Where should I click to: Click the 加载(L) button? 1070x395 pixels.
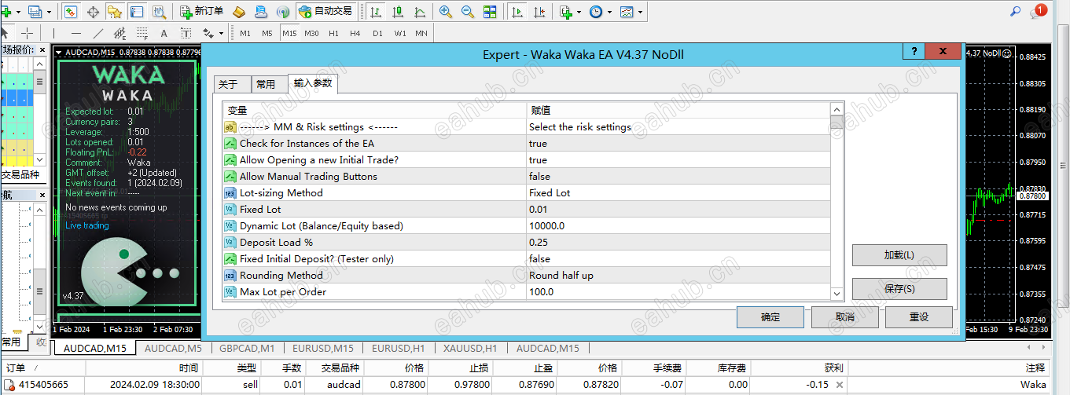(899, 255)
